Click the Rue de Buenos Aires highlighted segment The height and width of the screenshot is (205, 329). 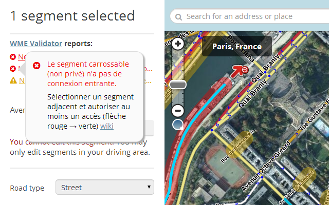(240, 145)
